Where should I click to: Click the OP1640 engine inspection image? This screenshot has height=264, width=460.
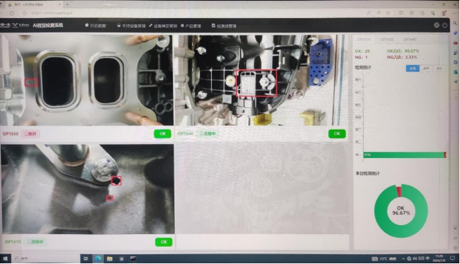(x=261, y=80)
